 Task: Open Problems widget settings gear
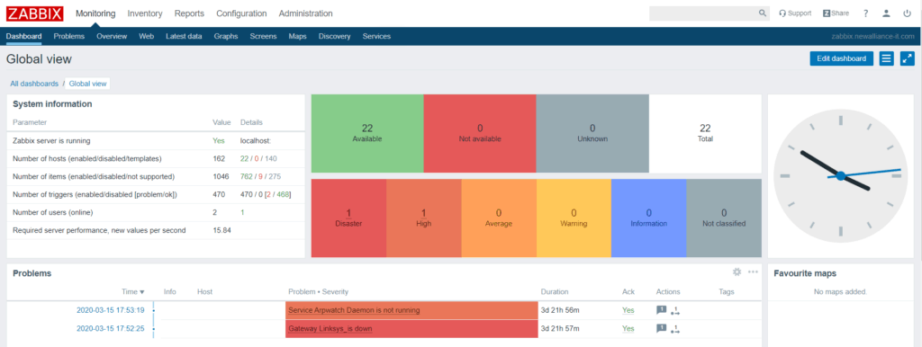click(x=737, y=271)
